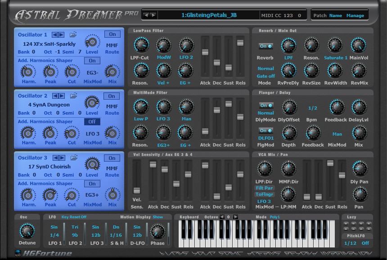The height and width of the screenshot is (260, 387).
Task: Toggle Oscillator 2's harmonics shaper Off switch
Action: (92, 121)
